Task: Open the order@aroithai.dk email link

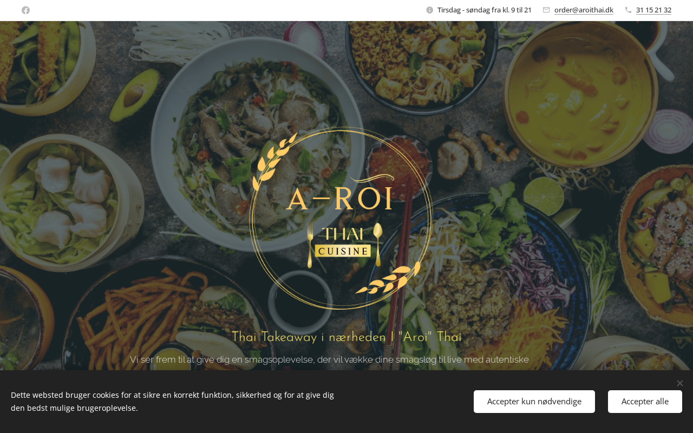Action: pos(584,10)
